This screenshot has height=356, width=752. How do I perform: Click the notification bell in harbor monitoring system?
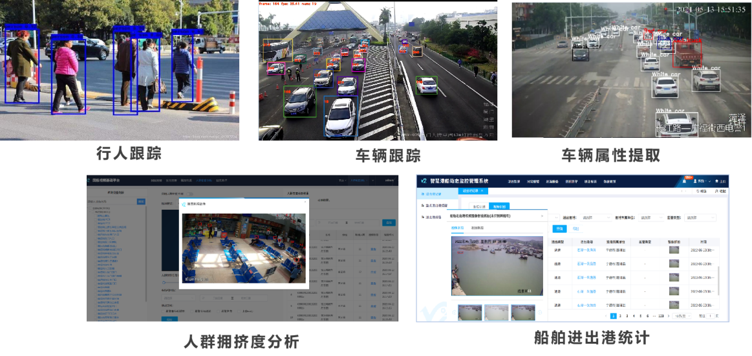(685, 181)
